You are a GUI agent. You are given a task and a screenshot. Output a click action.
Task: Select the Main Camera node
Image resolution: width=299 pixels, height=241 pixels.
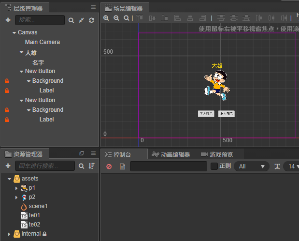click(x=43, y=42)
